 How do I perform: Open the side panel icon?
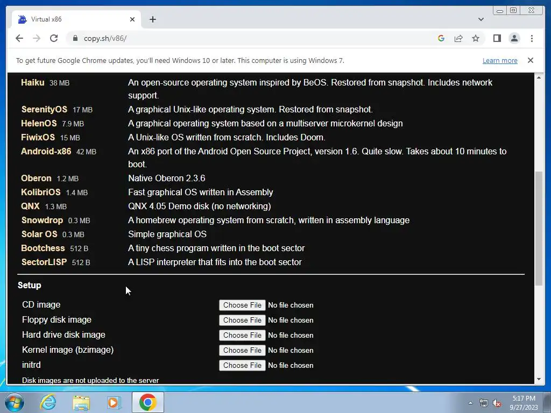coord(497,38)
